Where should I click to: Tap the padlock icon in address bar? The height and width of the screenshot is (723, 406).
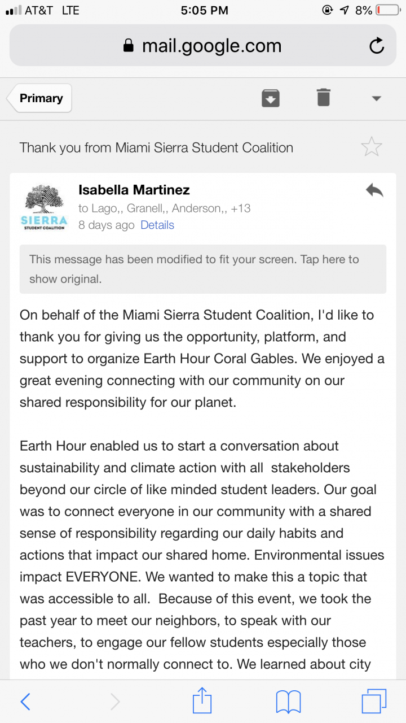coord(129,46)
